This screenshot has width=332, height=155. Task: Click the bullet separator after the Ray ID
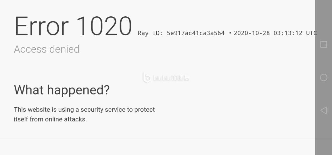[x=230, y=33]
